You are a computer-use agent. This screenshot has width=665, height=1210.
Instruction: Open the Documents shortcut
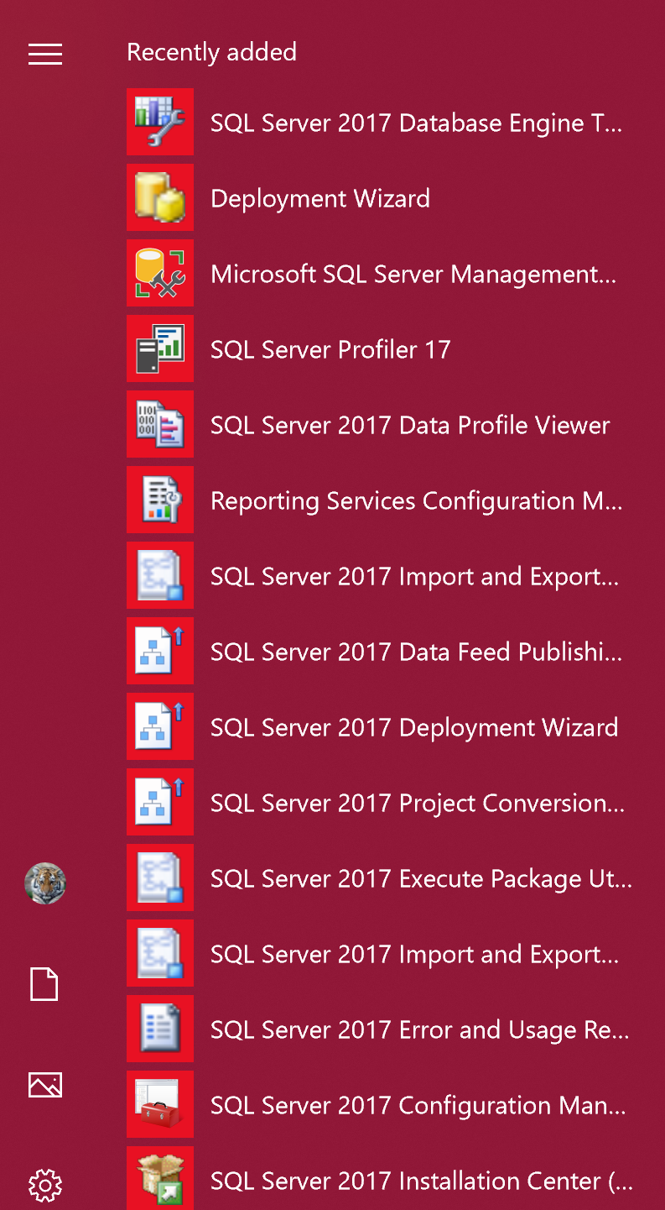click(x=44, y=983)
